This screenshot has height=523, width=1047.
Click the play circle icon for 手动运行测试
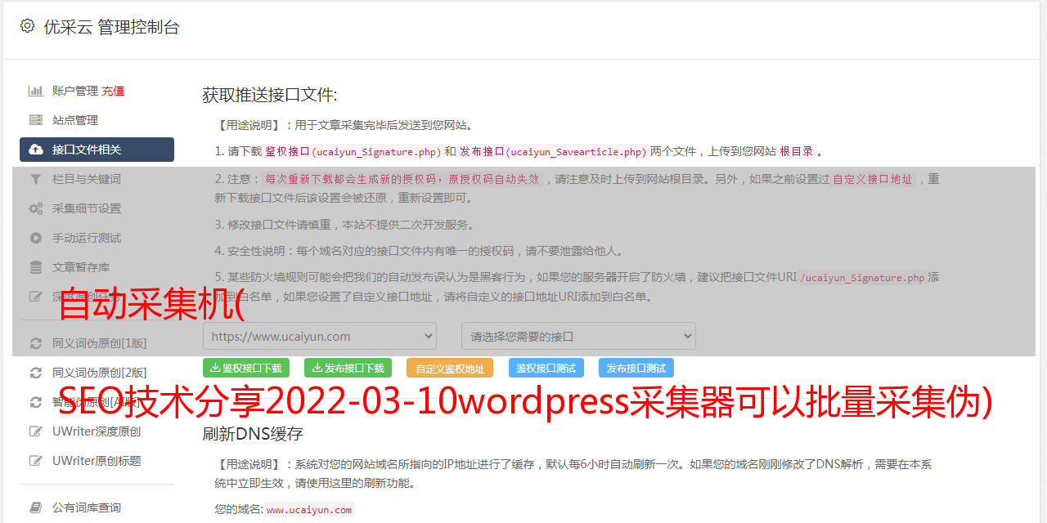(36, 238)
